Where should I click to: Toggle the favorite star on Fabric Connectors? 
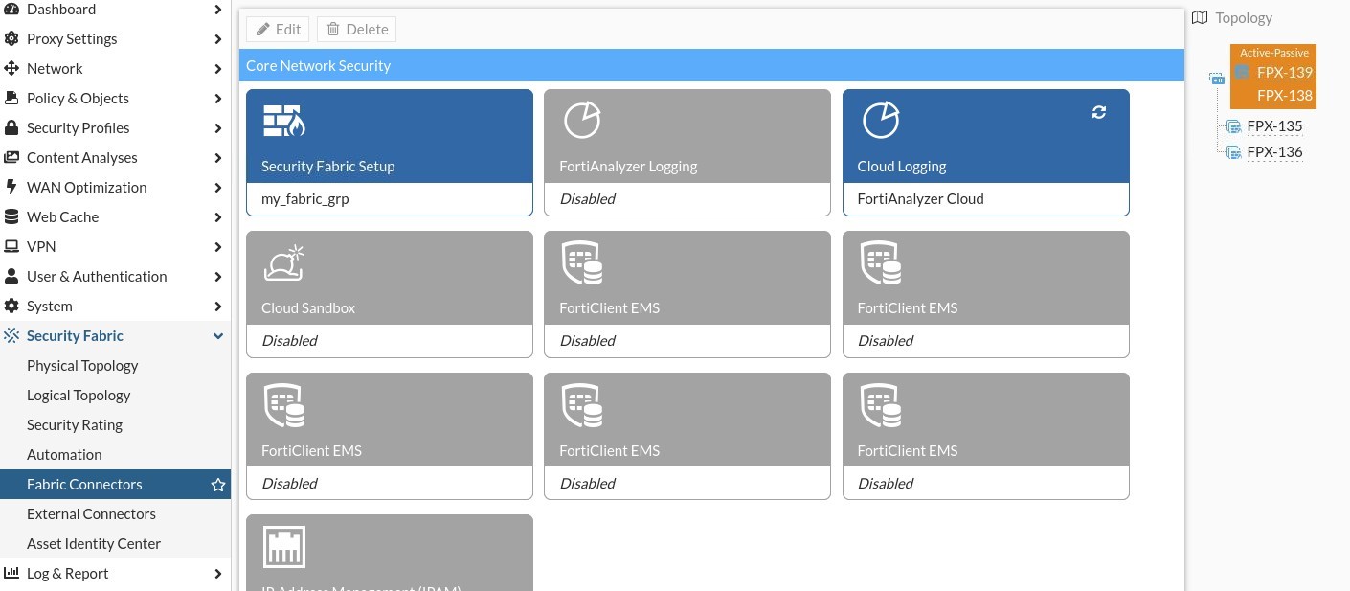coord(218,485)
